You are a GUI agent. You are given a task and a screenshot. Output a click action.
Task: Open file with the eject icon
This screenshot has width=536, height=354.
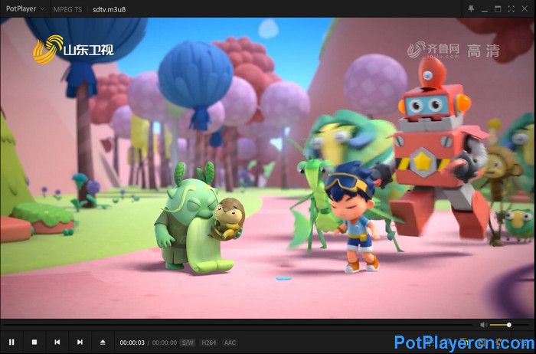pyautogui.click(x=103, y=342)
